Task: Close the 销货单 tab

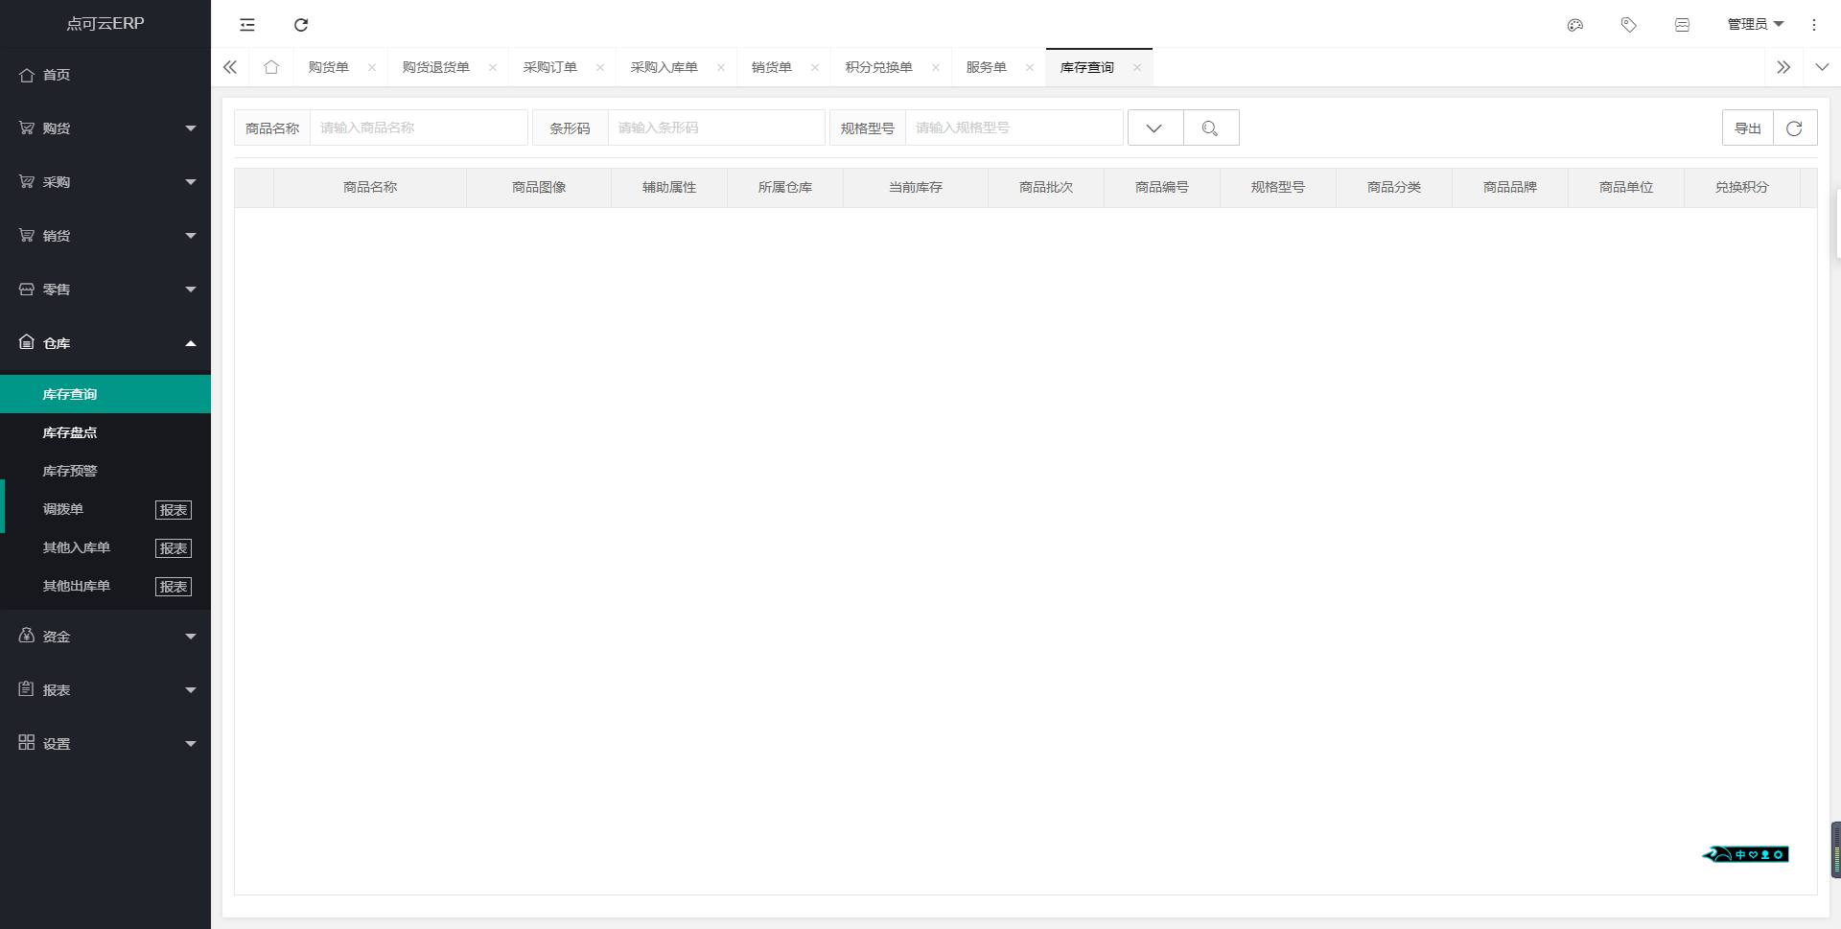Action: 815,67
